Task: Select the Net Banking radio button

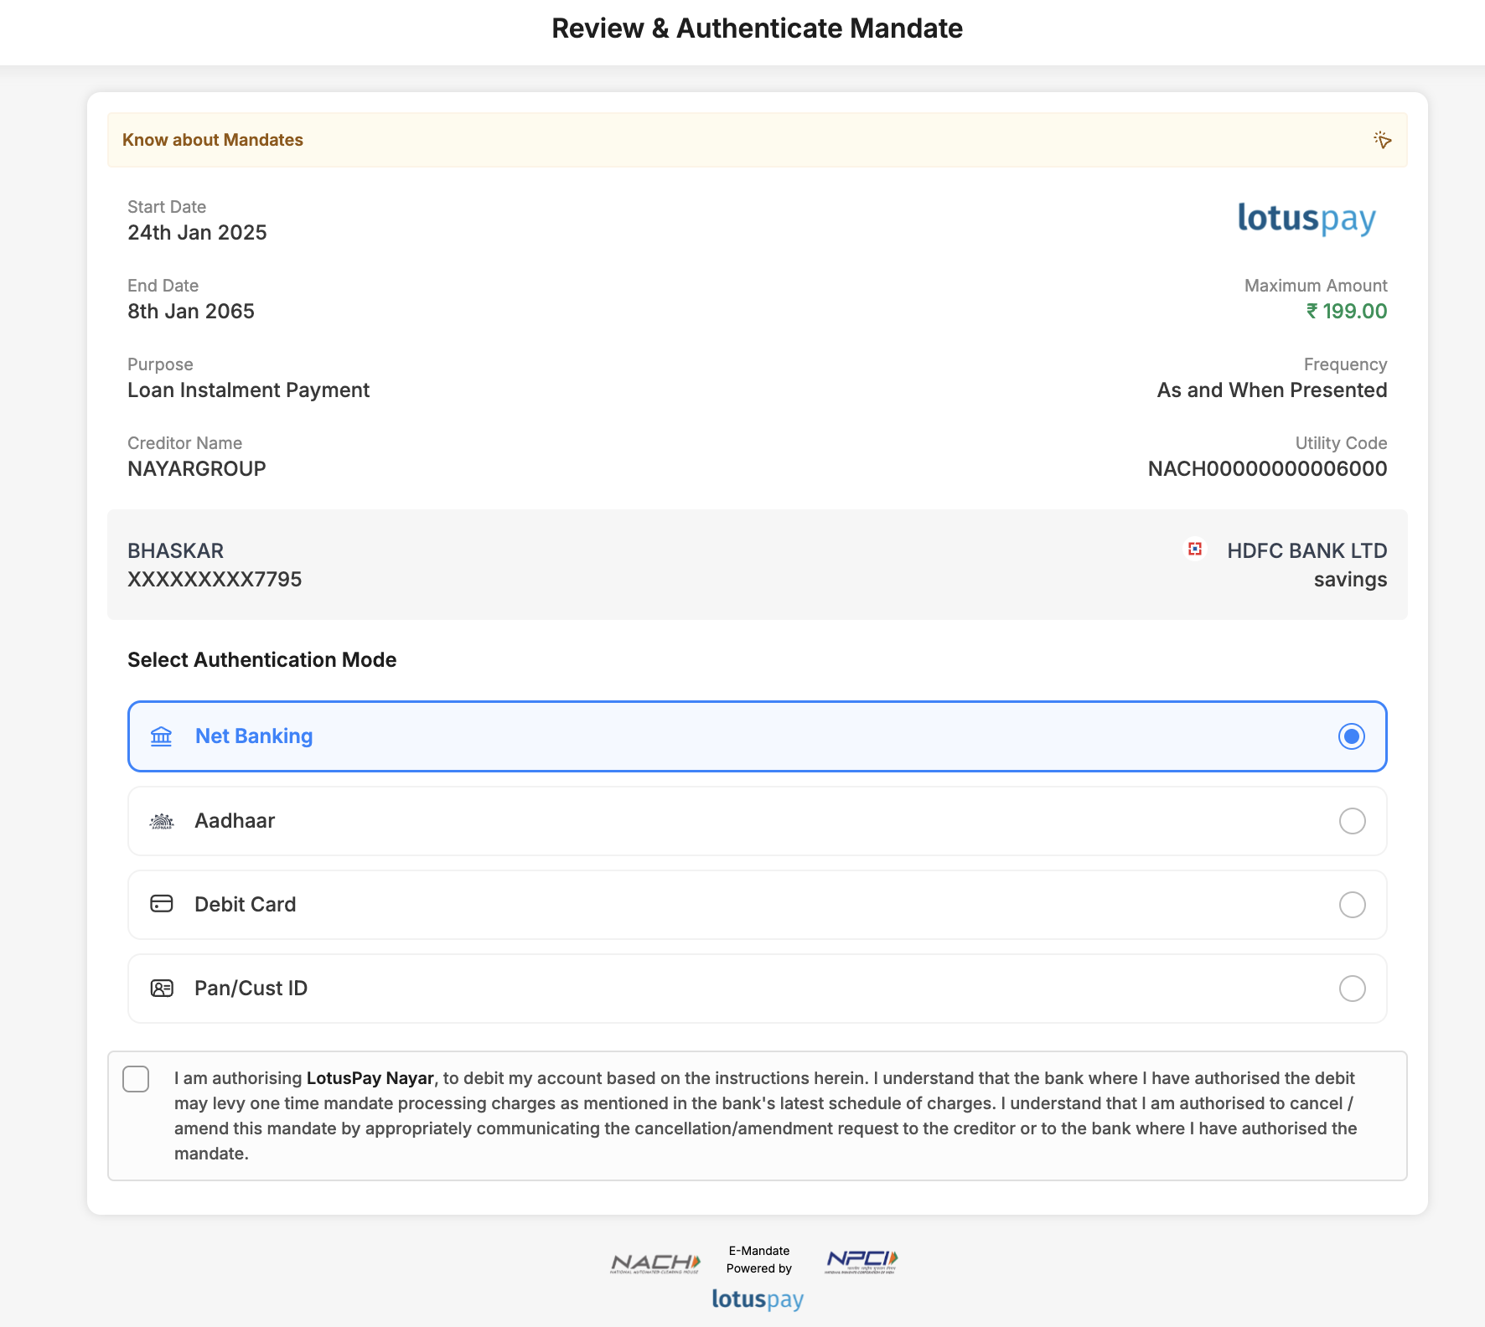Action: coord(1350,737)
